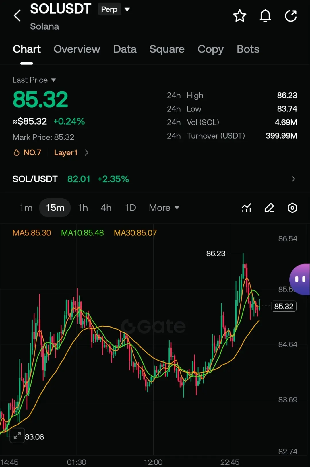Tap the +0.24% change percentage

point(69,121)
